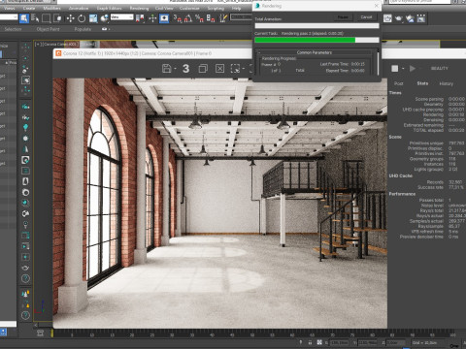Click the Clear VFB X icon
The image size is (466, 349).
[219, 68]
